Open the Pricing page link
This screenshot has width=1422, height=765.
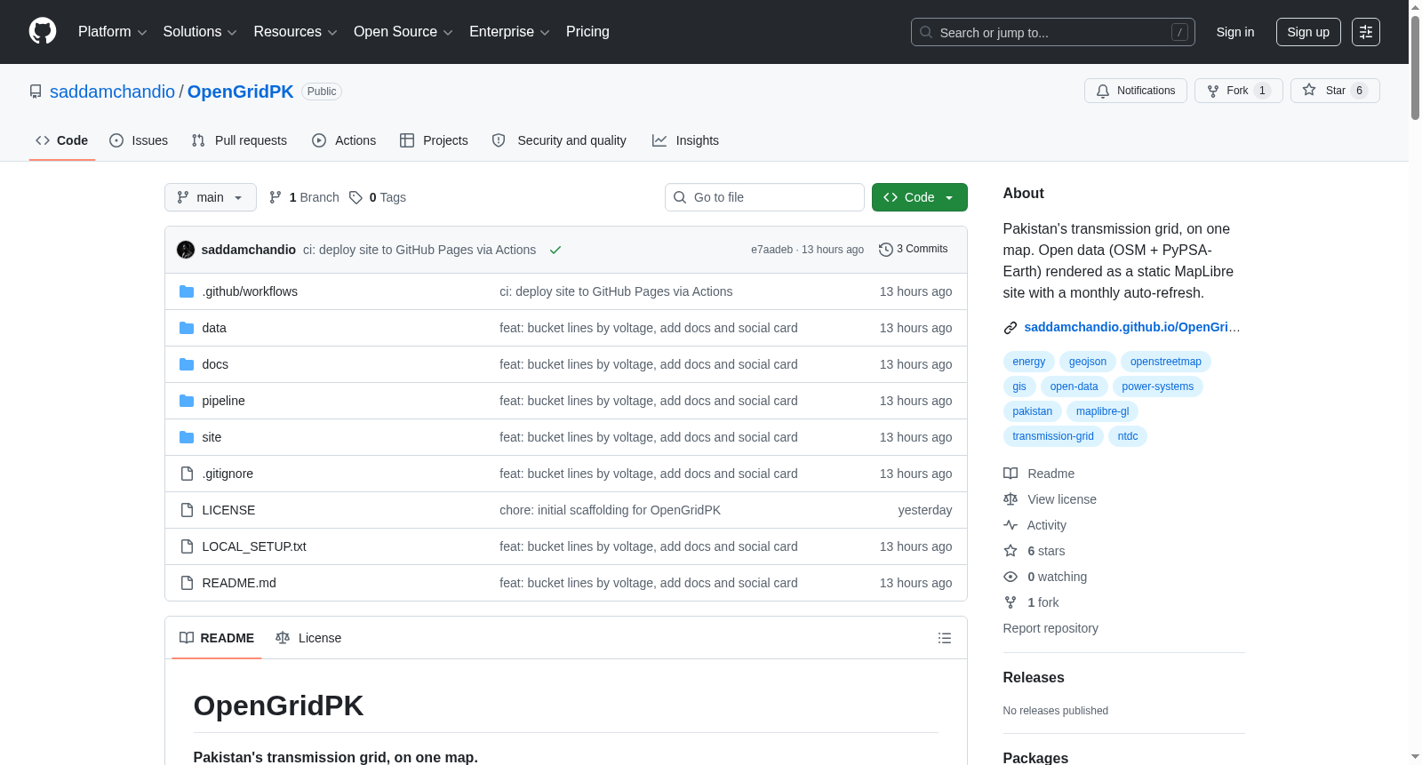pyautogui.click(x=587, y=32)
